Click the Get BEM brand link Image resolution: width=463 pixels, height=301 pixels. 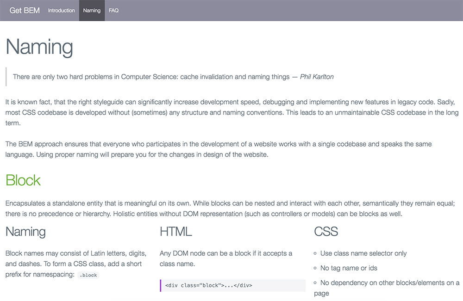point(25,10)
